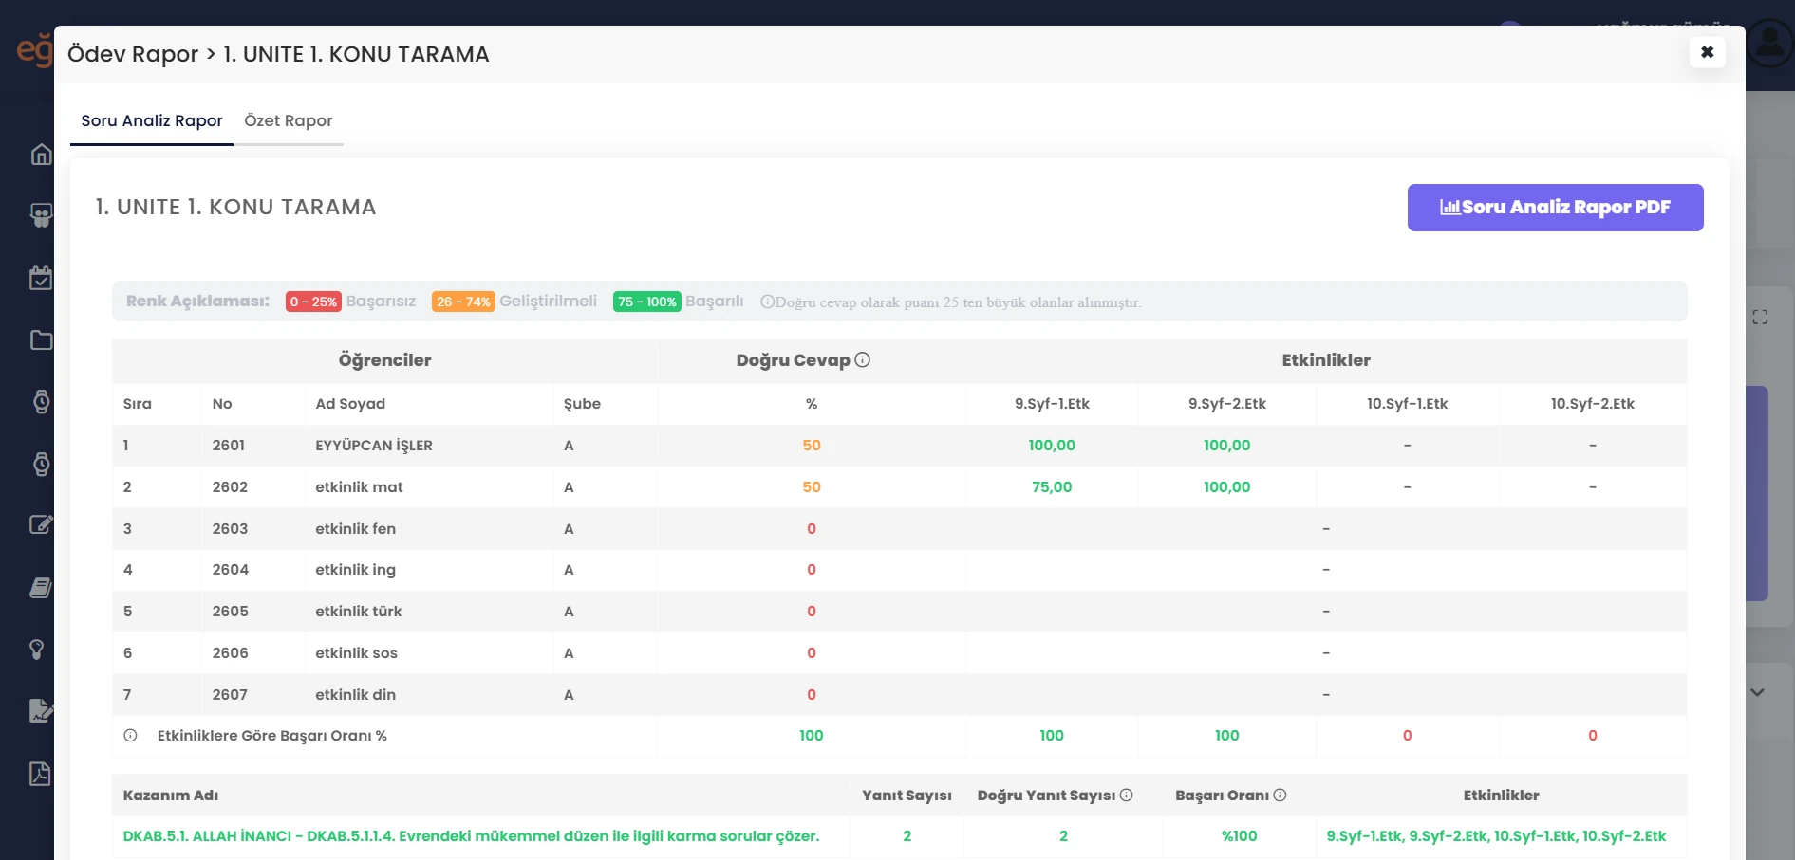The width and height of the screenshot is (1795, 860).
Task: Click the info icon next to Başarı Oranı header
Action: (x=1280, y=796)
